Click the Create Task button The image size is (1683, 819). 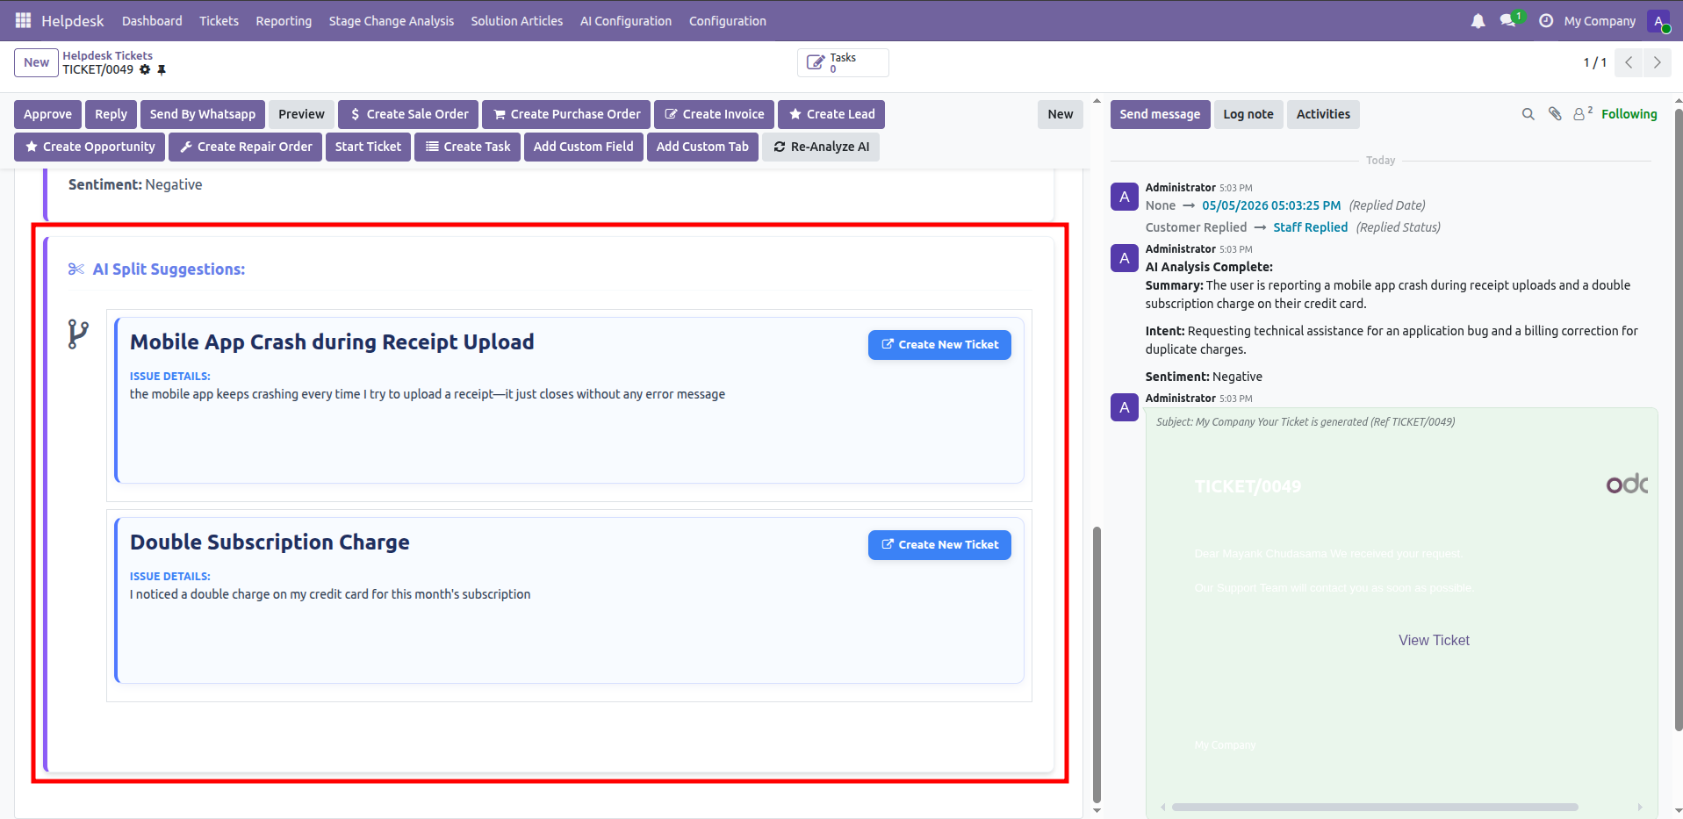(468, 147)
